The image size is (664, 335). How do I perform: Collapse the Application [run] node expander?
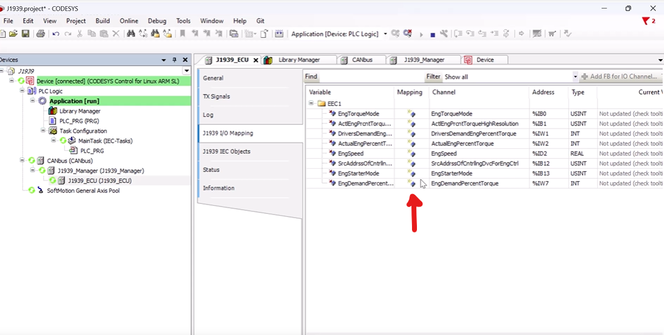(x=33, y=101)
